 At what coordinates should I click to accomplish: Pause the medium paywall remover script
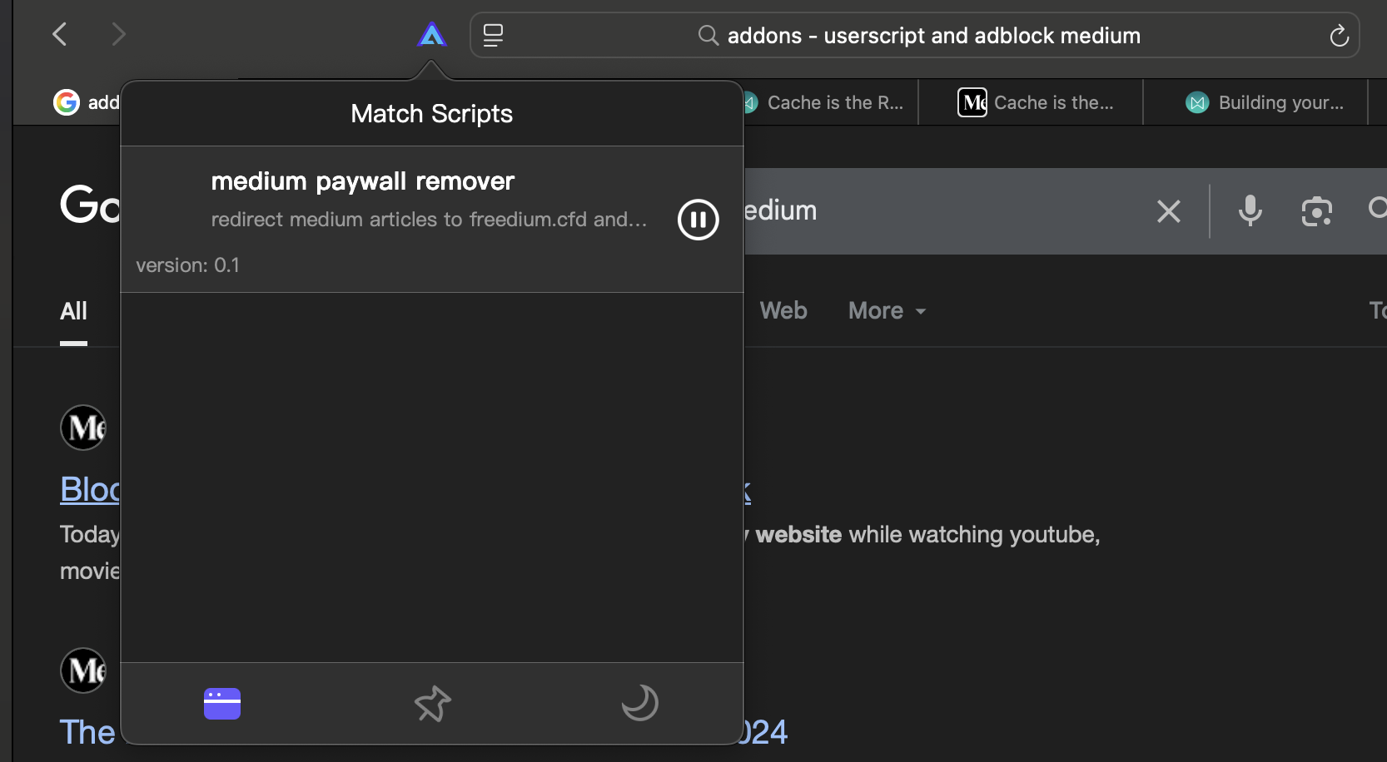coord(698,220)
